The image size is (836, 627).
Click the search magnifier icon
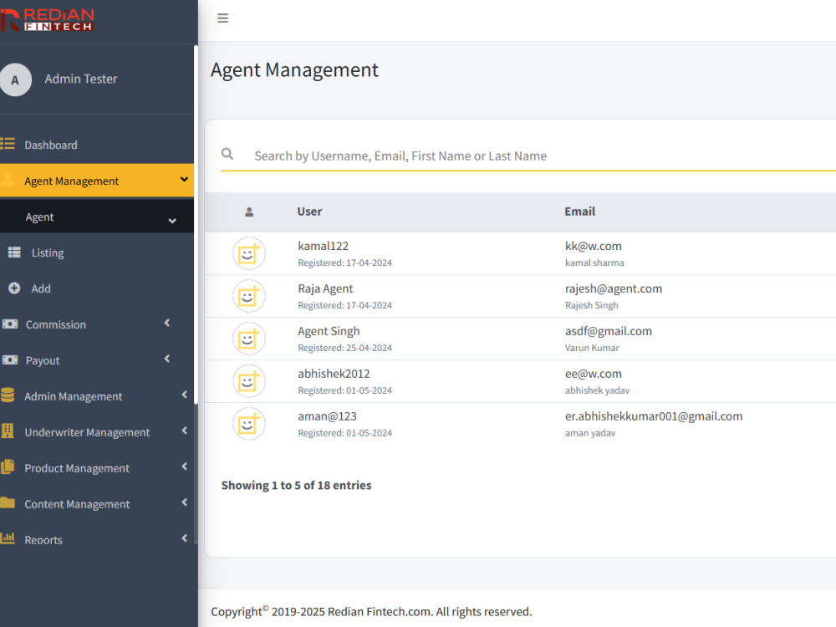(x=227, y=154)
